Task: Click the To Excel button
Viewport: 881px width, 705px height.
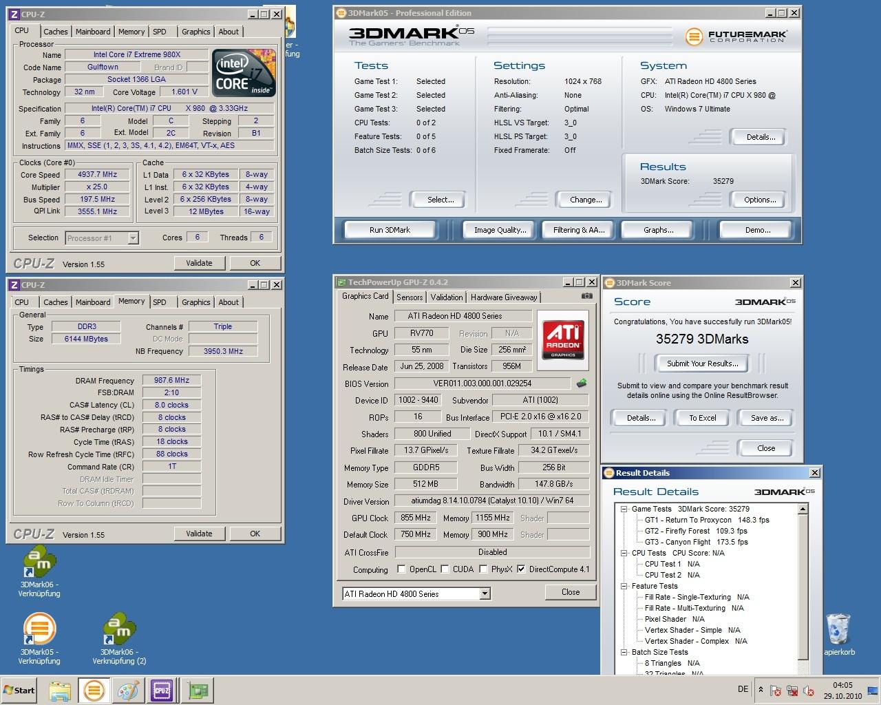Action: tap(702, 418)
